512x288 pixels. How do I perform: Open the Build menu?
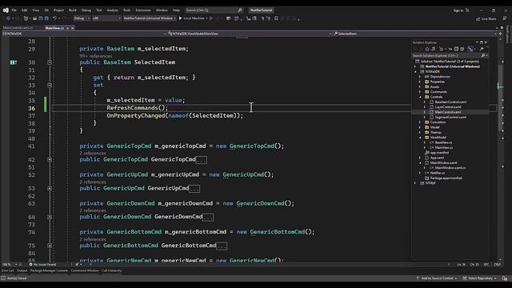(73, 10)
